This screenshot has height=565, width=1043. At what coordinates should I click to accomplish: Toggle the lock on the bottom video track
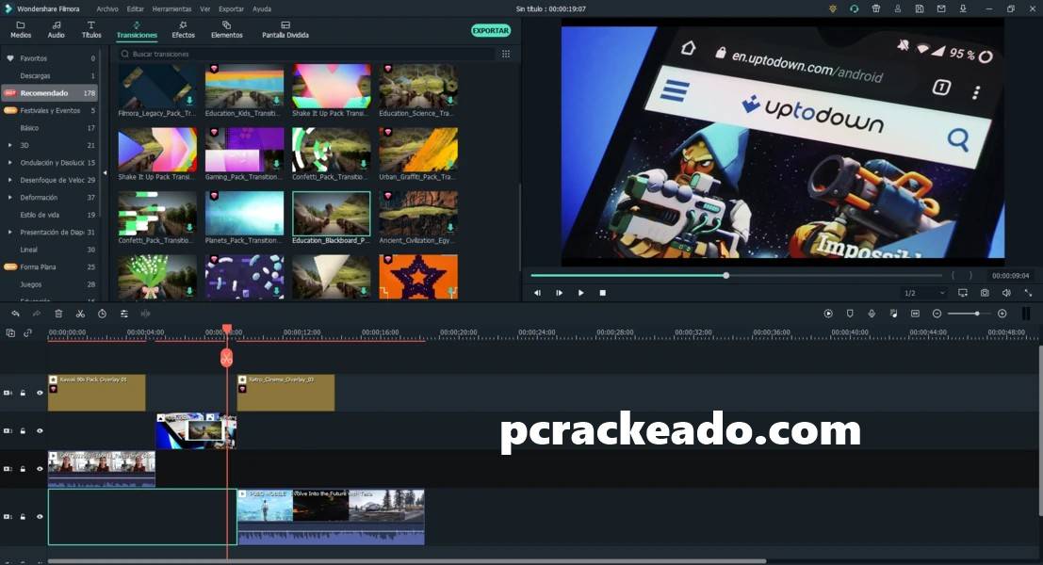[23, 517]
